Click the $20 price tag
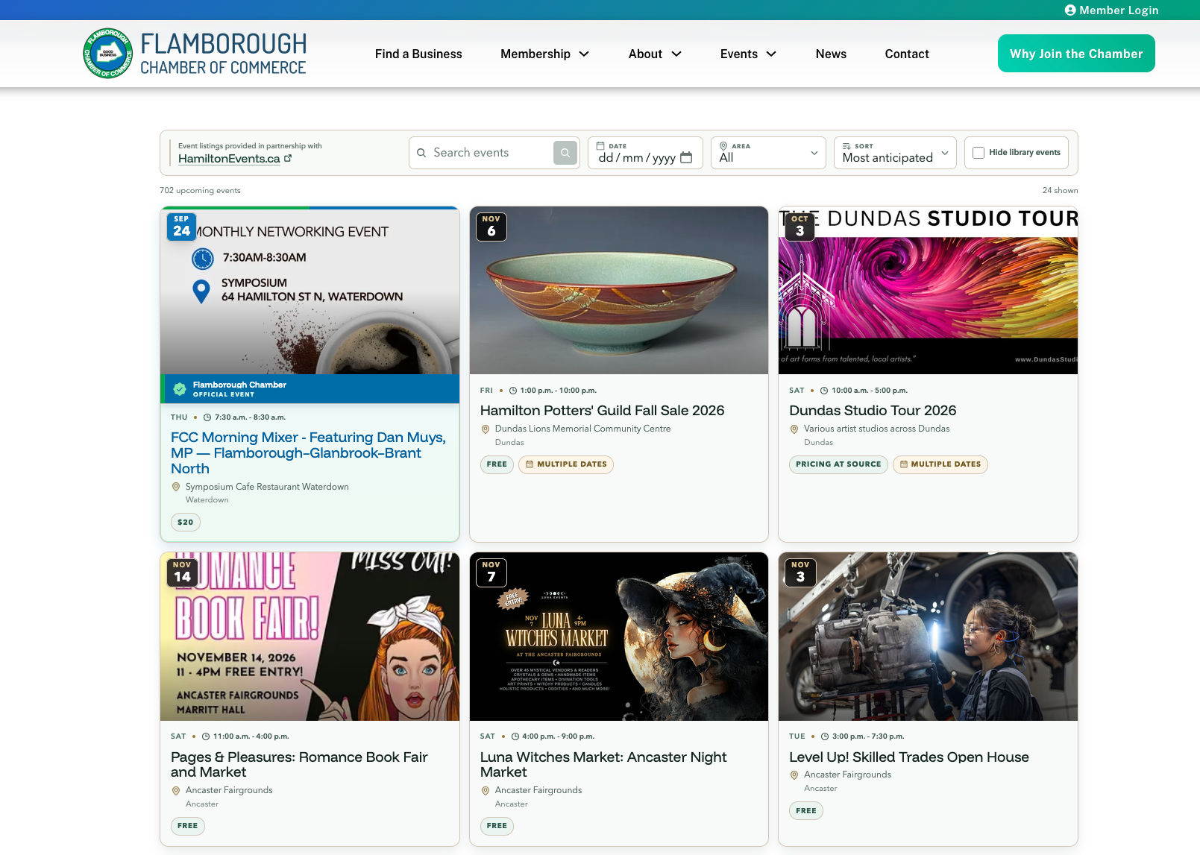 pos(186,522)
